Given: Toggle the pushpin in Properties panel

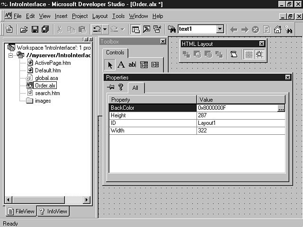Looking at the screenshot, I should pyautogui.click(x=111, y=87).
